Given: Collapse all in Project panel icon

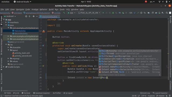Looking at the screenshot, I should (30, 16).
